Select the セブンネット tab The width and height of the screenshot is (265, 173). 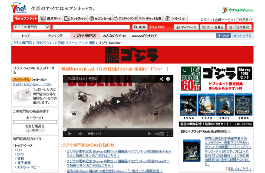click(x=26, y=19)
